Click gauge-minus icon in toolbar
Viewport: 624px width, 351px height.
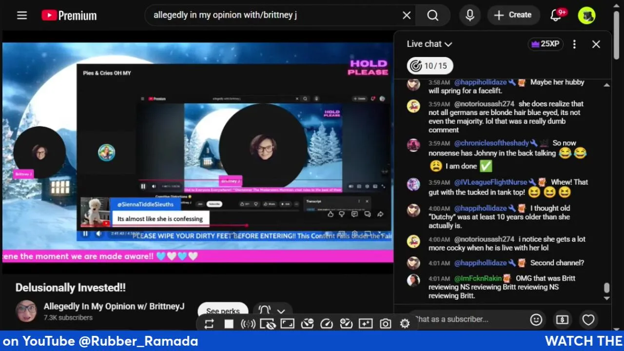coord(307,324)
